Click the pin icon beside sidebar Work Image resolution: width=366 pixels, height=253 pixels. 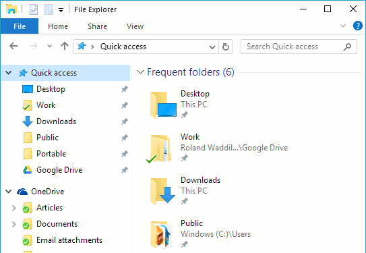coord(125,105)
